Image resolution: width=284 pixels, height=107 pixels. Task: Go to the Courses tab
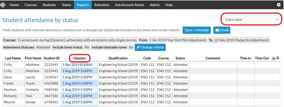[x=31, y=5]
